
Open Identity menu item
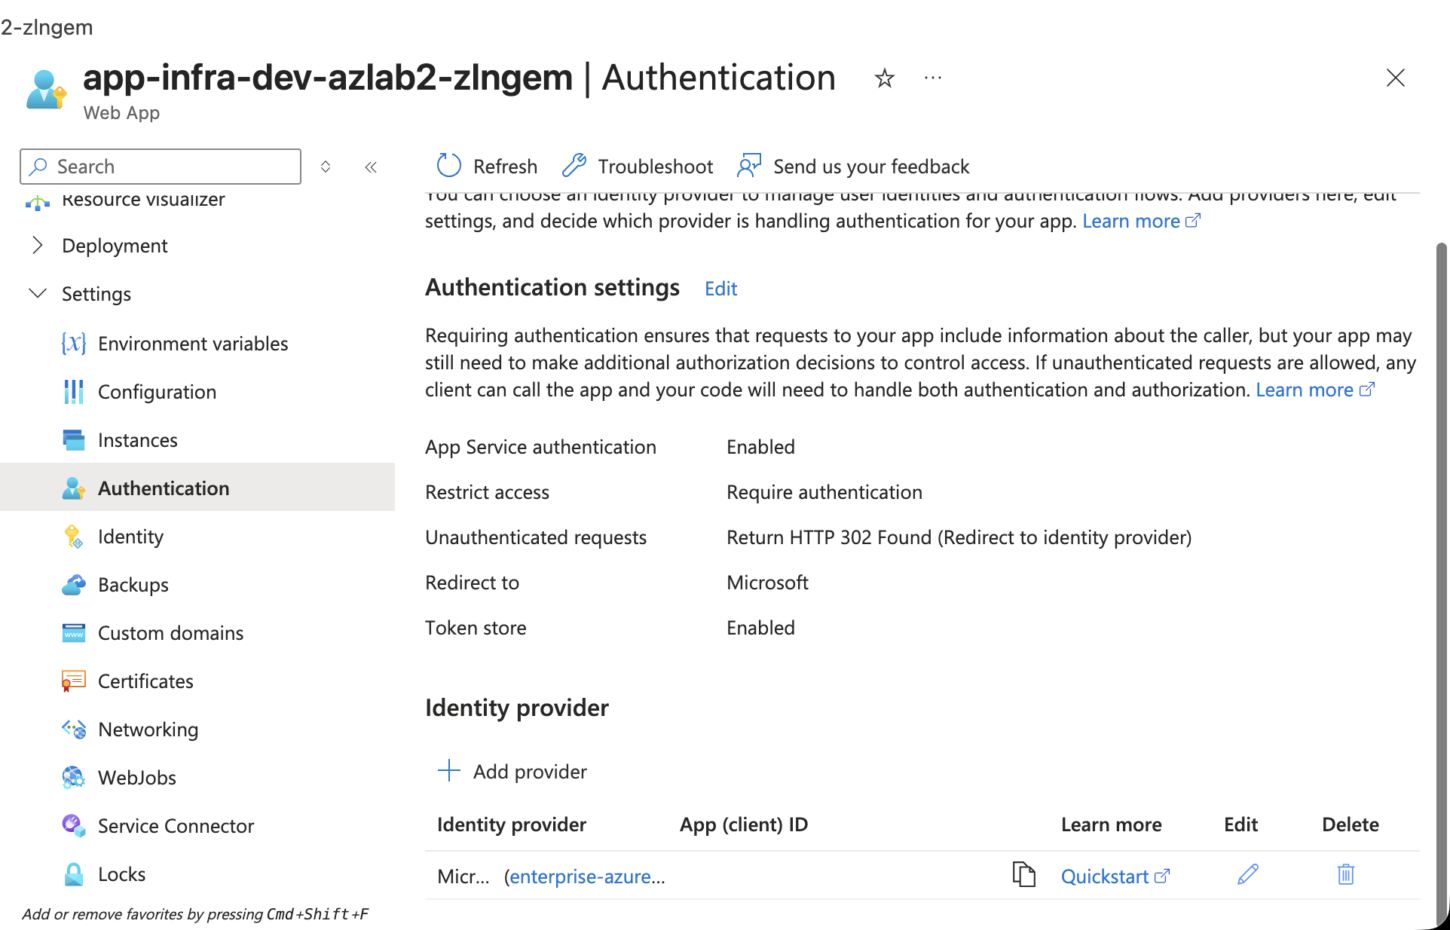(130, 537)
